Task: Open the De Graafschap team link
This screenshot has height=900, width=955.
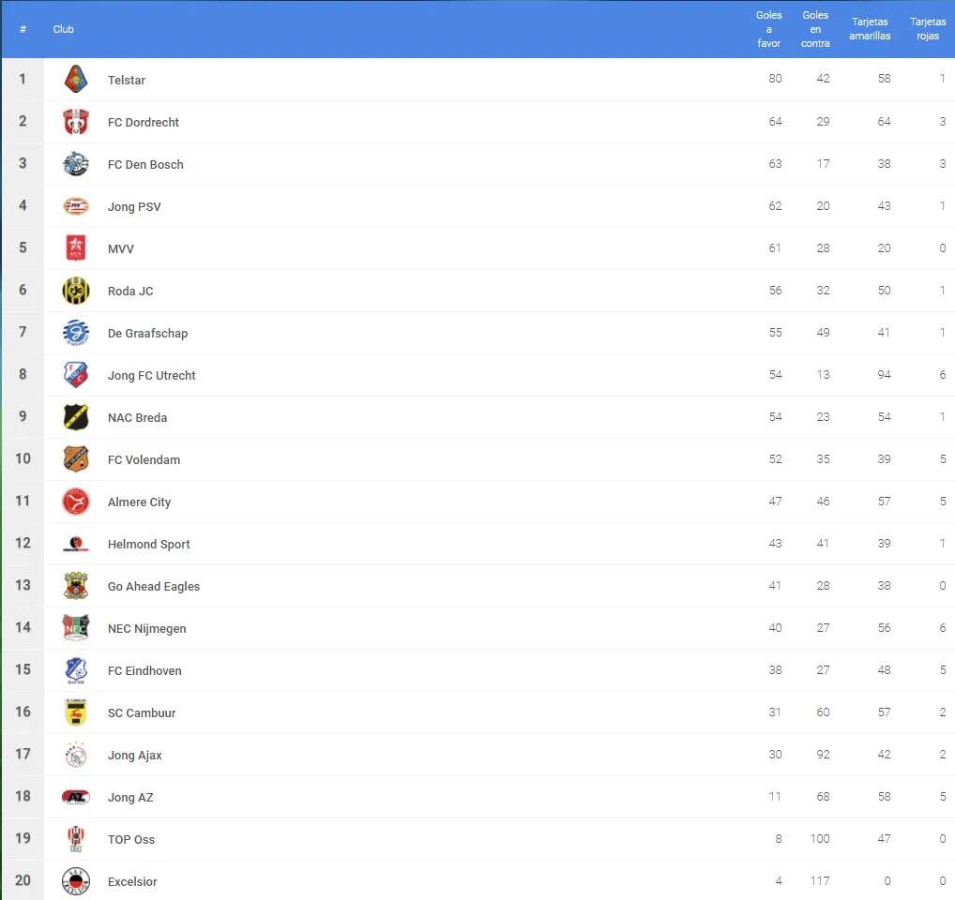Action: tap(147, 333)
